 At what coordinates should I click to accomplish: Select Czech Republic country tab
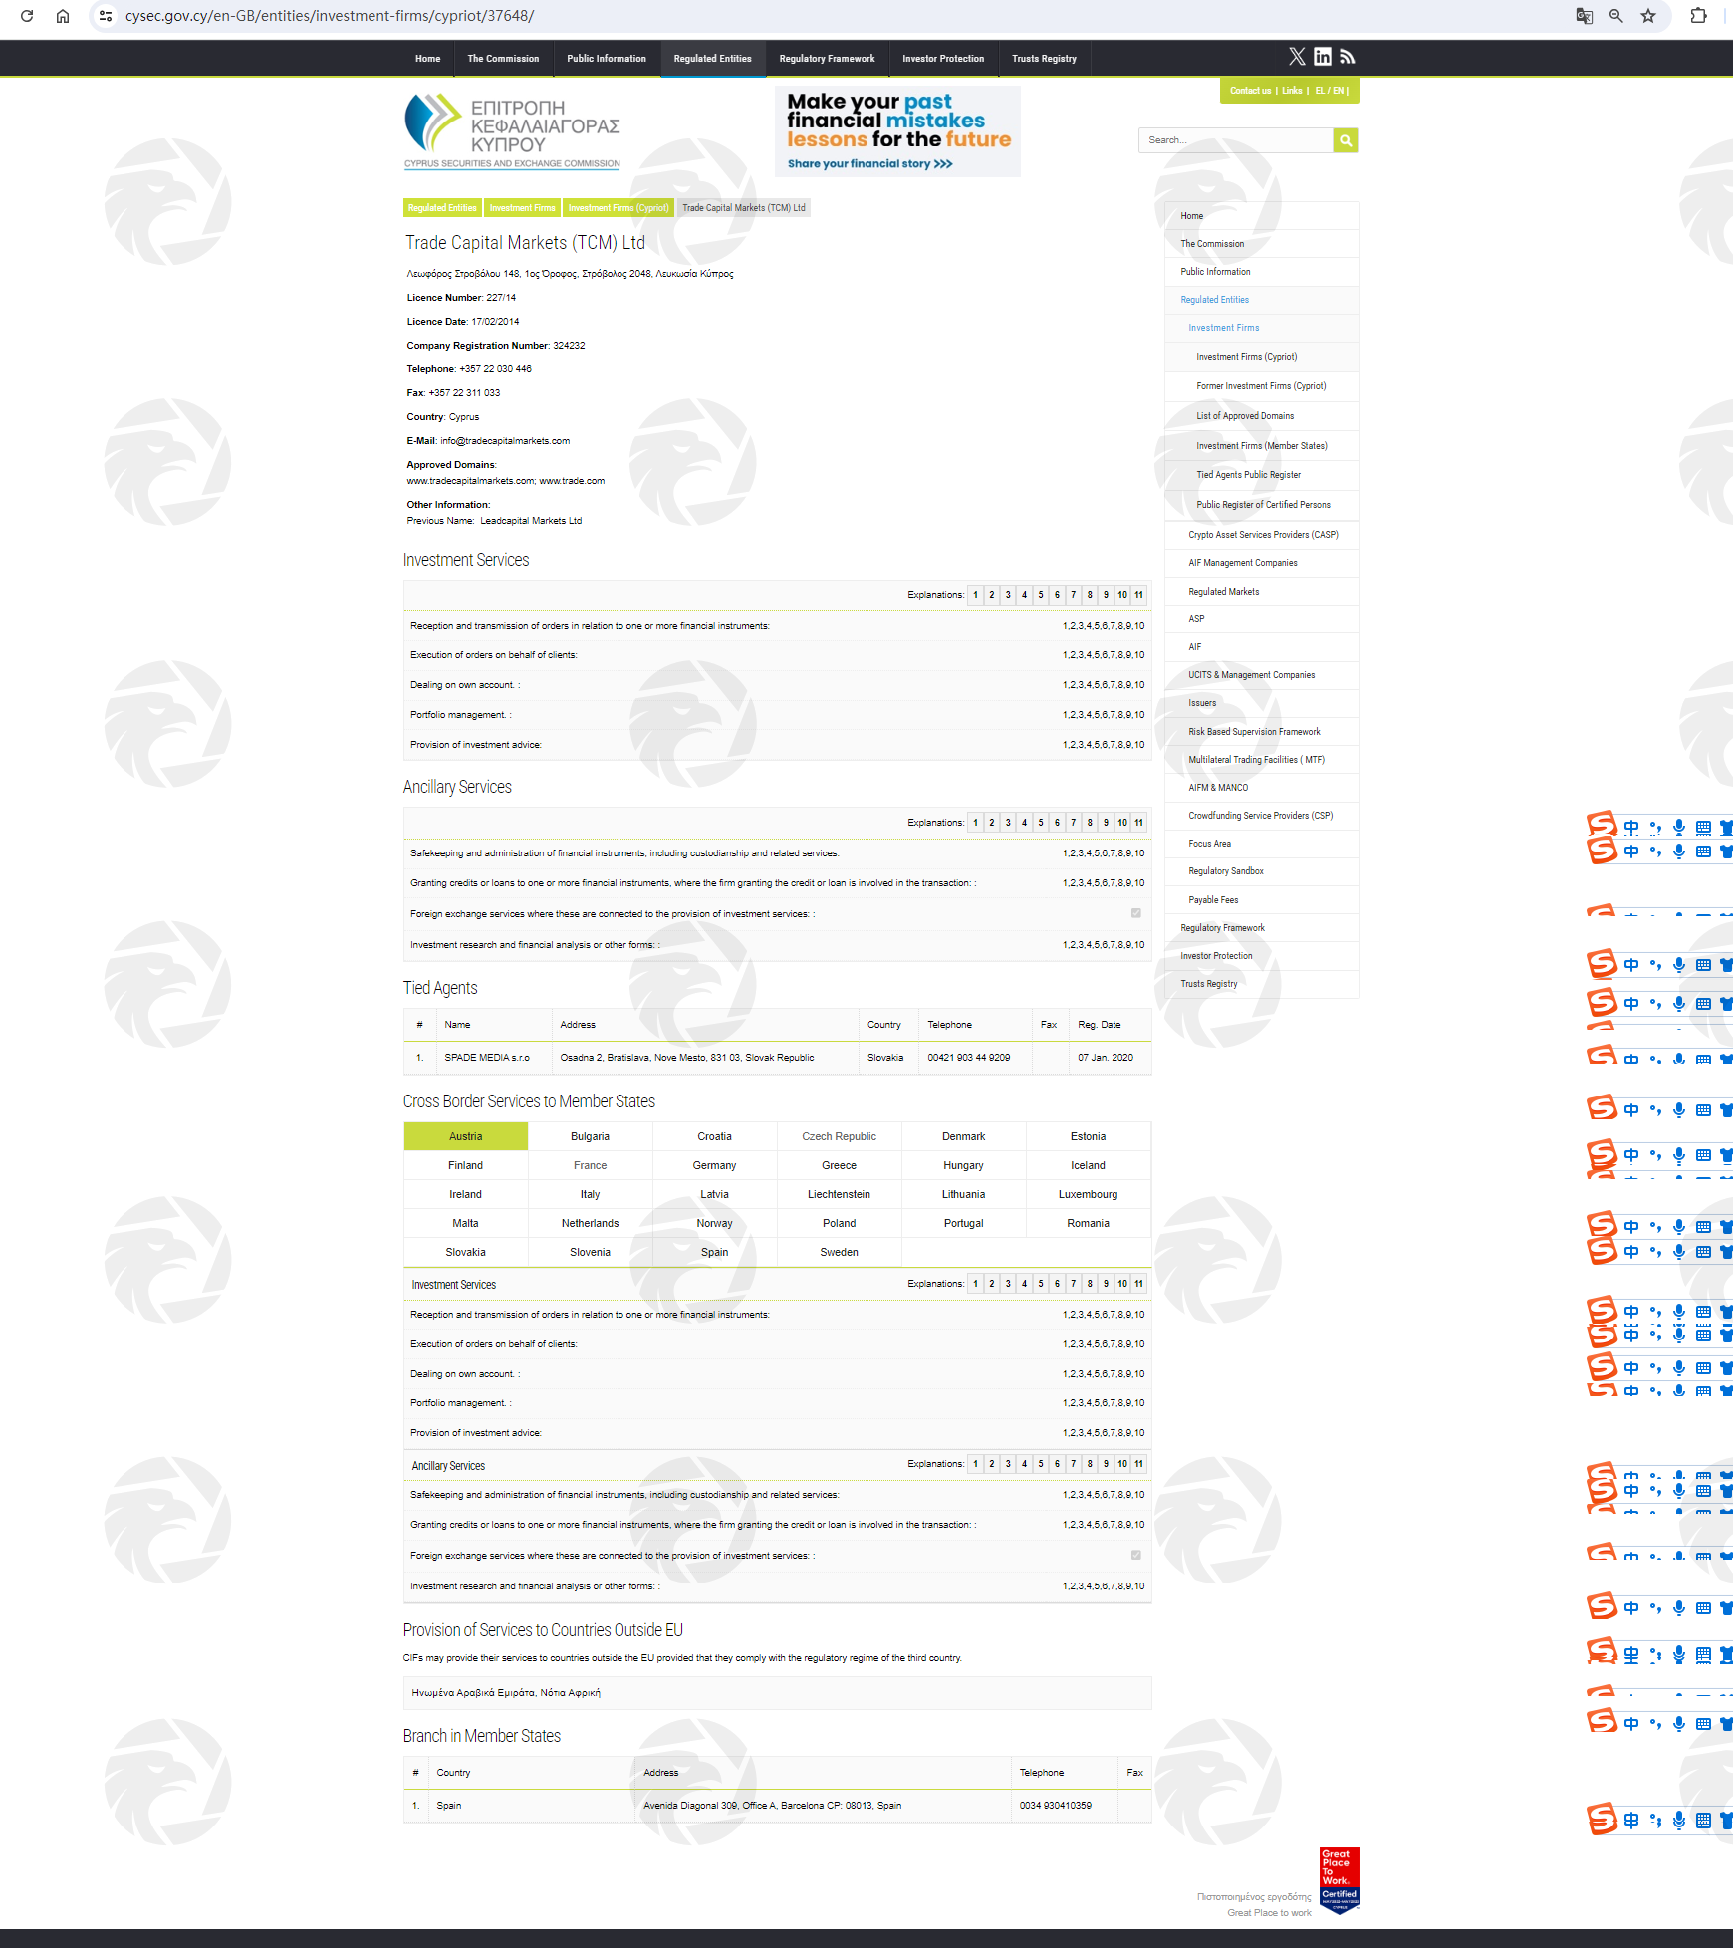pos(839,1136)
